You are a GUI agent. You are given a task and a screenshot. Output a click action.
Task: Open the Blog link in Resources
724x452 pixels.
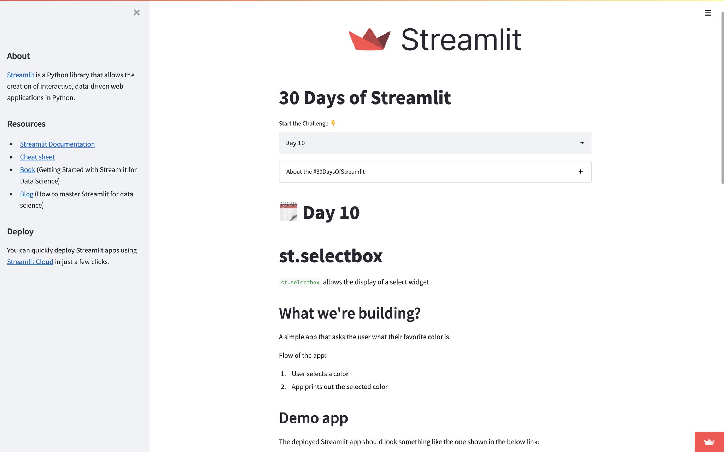tap(27, 194)
